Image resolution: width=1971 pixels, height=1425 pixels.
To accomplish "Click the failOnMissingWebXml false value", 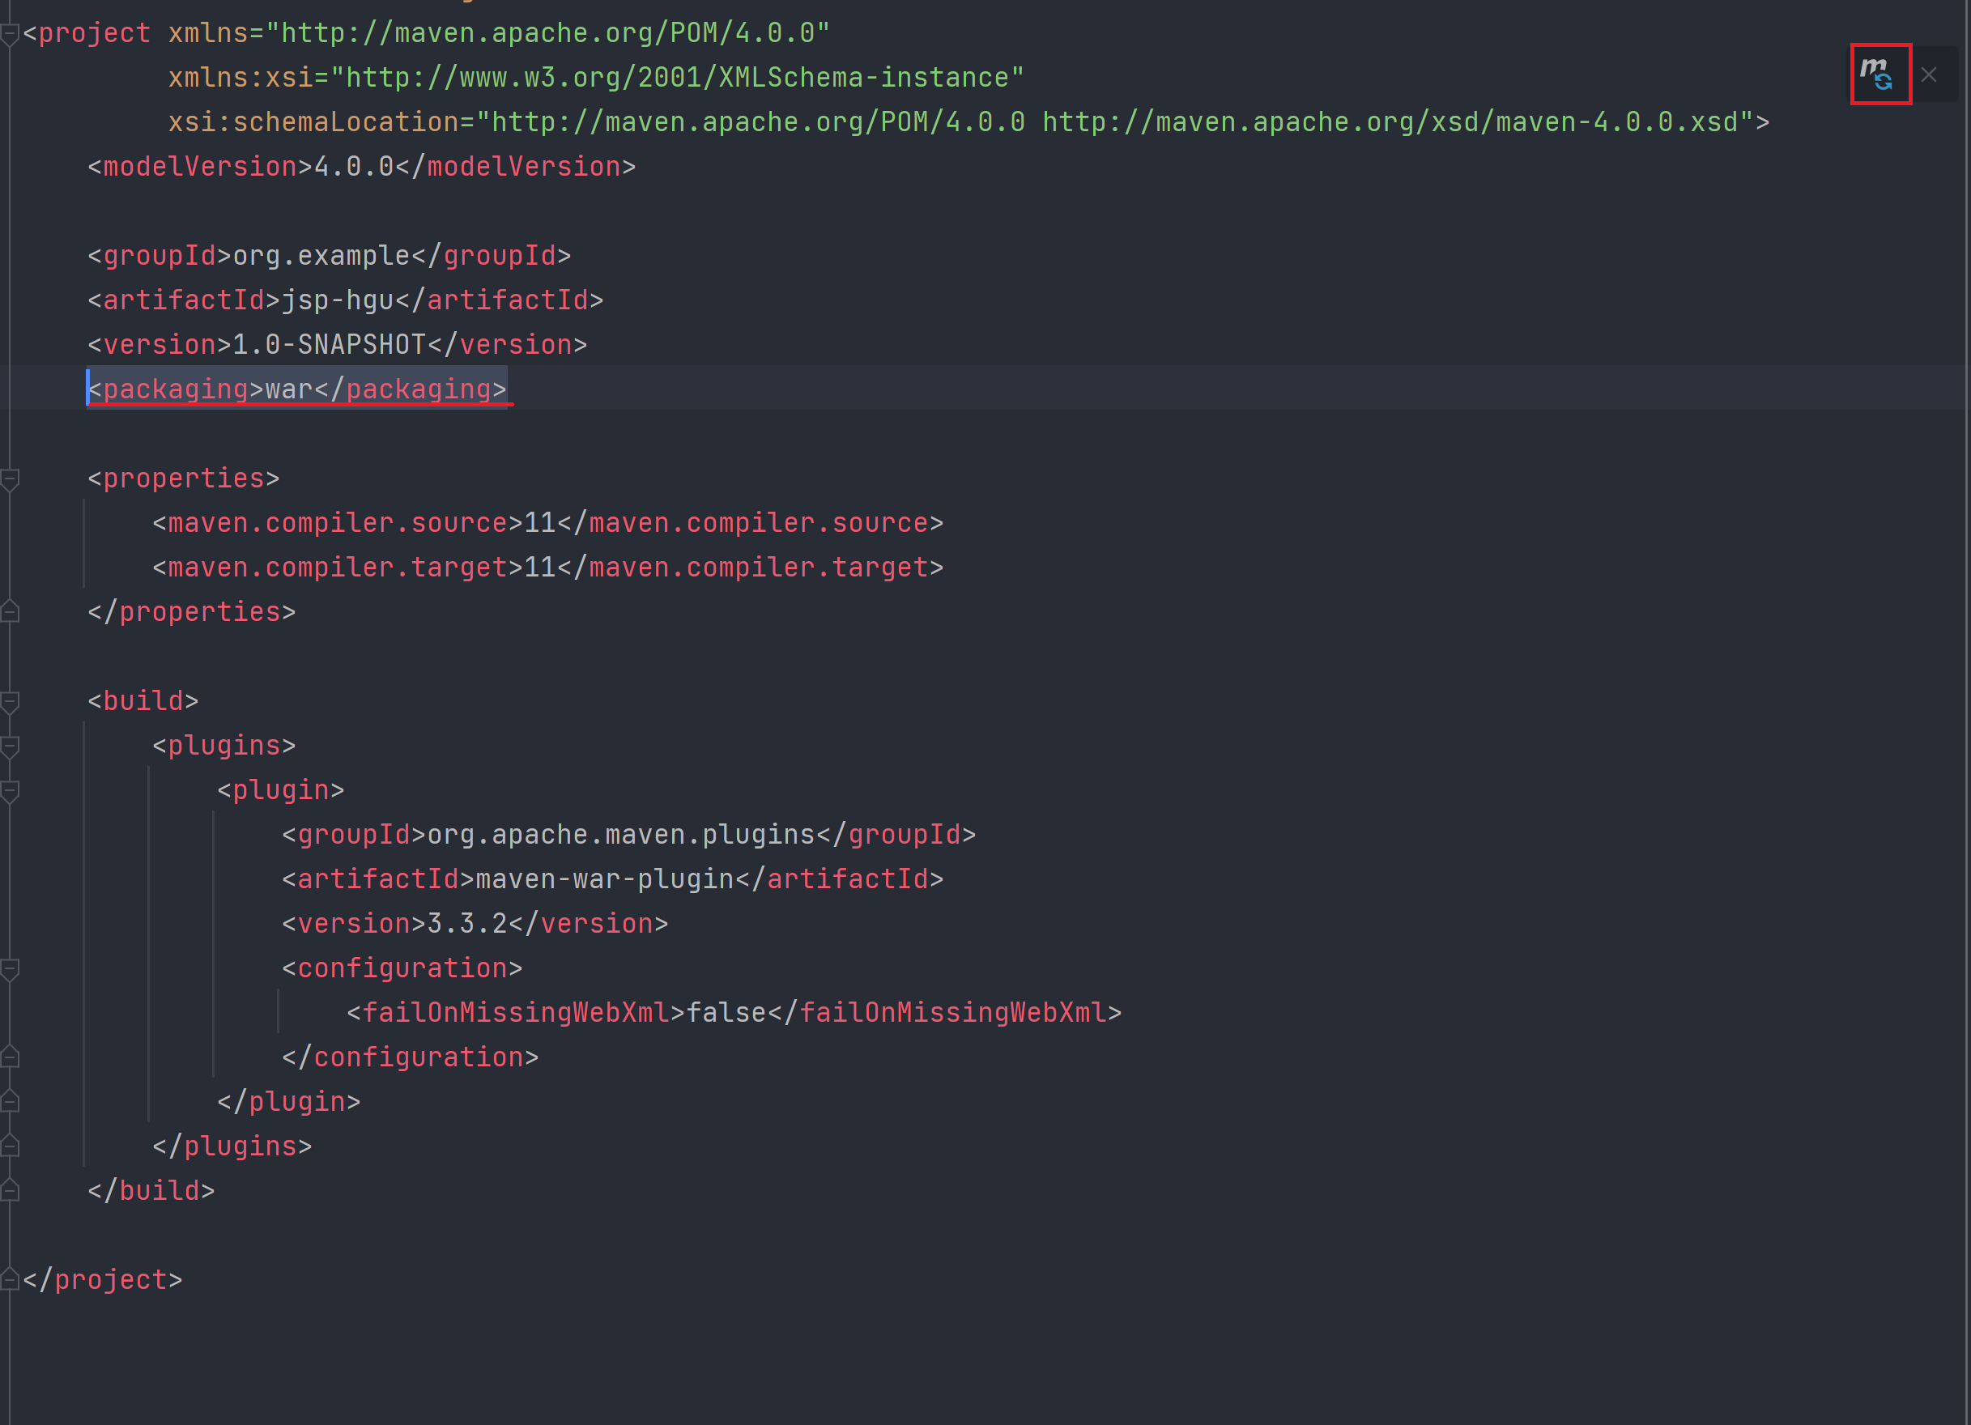I will (x=726, y=1013).
